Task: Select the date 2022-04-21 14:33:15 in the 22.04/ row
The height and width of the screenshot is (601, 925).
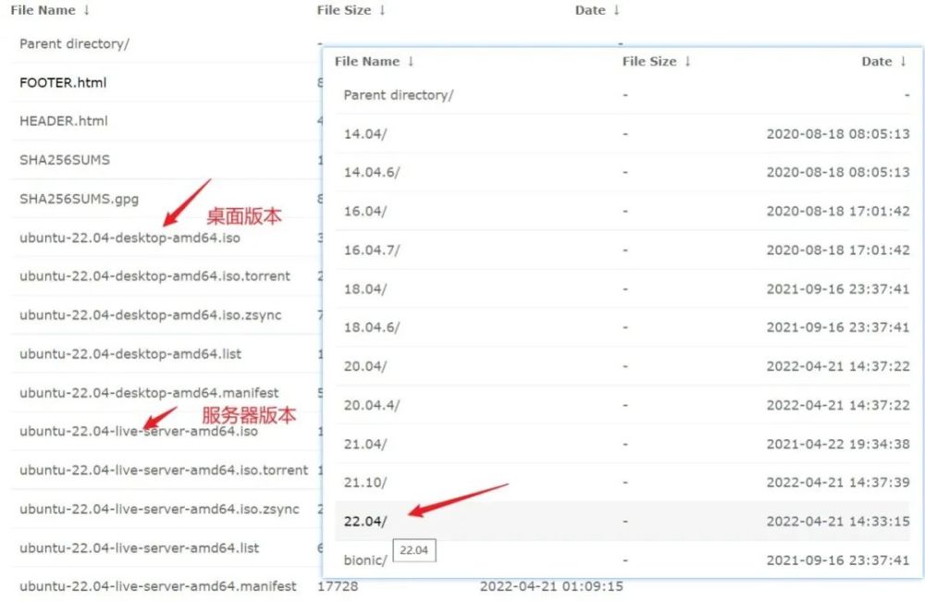Action: click(x=838, y=521)
